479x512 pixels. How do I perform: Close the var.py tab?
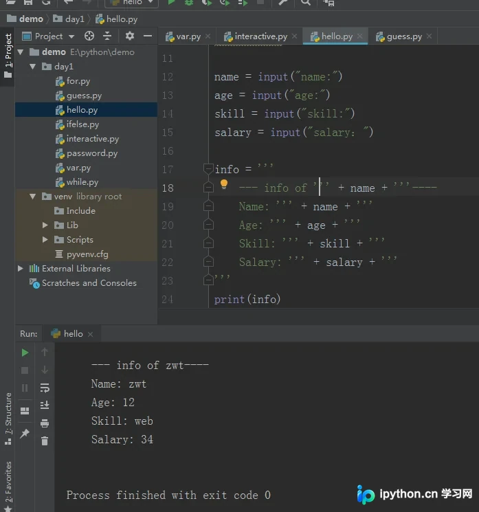point(208,36)
